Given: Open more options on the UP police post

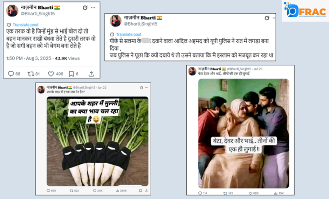Looking at the screenshot, I should coord(274,18).
